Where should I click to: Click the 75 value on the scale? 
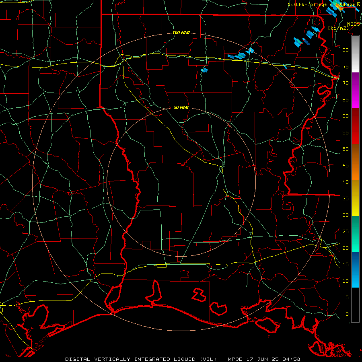tap(346, 66)
